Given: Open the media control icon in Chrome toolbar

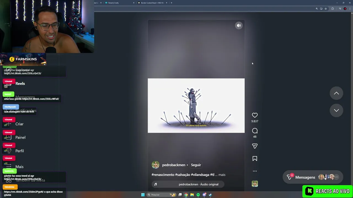Looking at the screenshot, I should pos(340,9).
